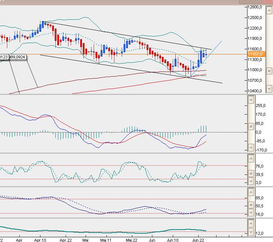The image size is (273, 242).
Task: Click the 12200,0 price axis label
Action: click(x=255, y=28)
